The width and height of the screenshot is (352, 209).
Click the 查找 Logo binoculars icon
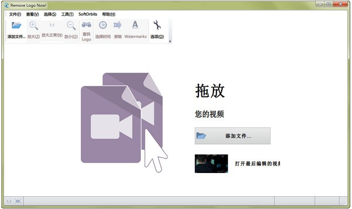point(87,24)
